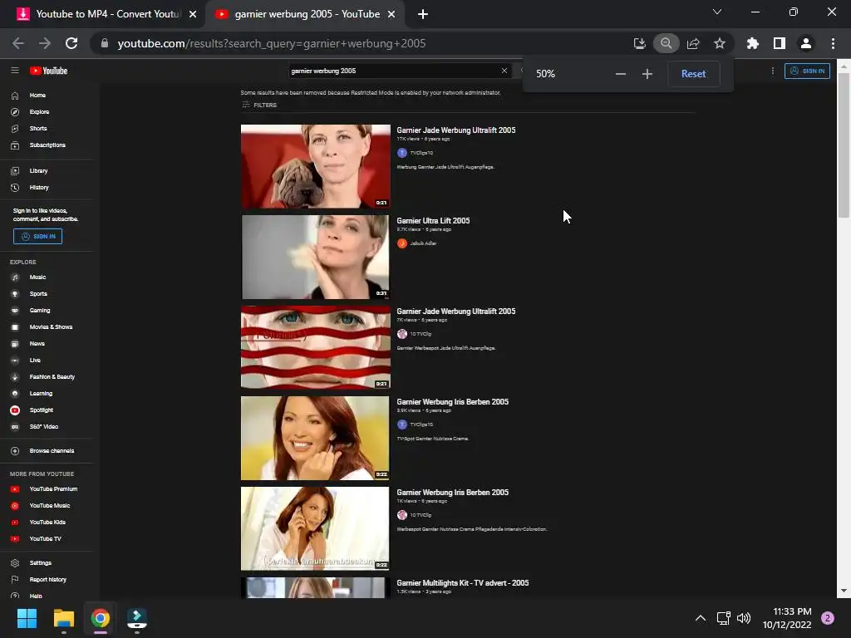Show hidden tray icons chevron
851x638 pixels.
pos(700,618)
